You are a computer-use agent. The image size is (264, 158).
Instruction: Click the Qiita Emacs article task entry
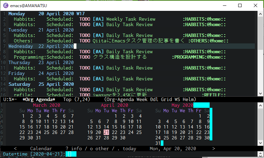pos(138,41)
